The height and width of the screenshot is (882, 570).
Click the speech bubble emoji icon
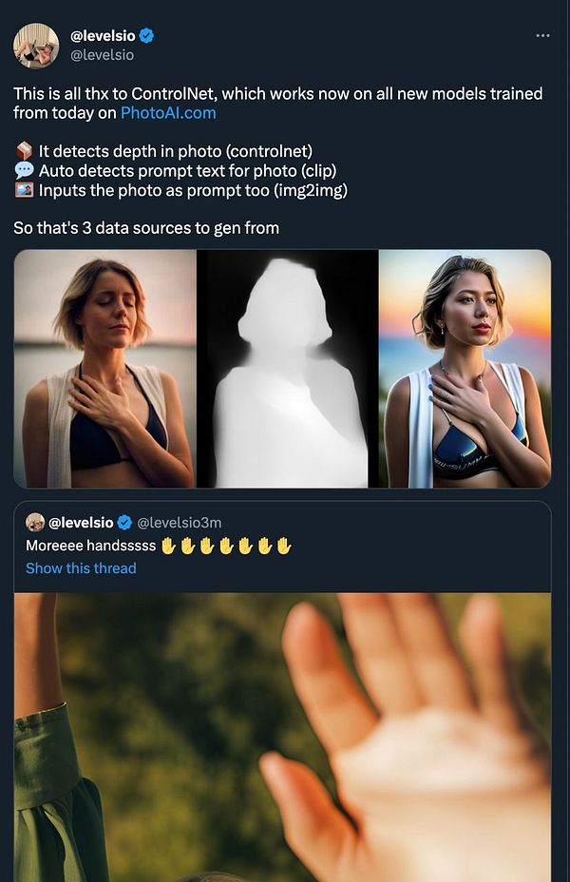[24, 170]
